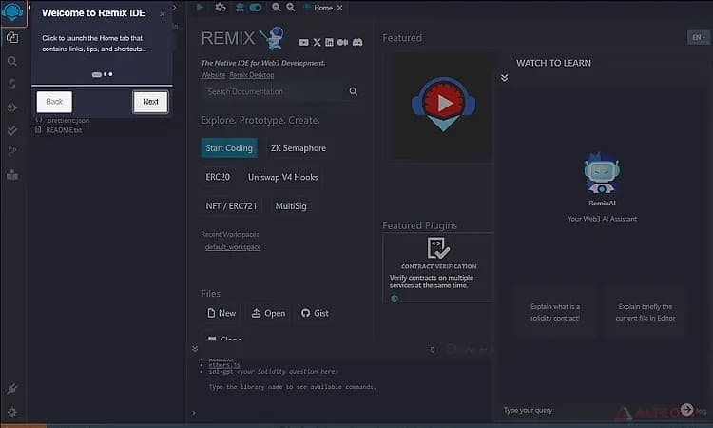Focus the Type your query input
Image resolution: width=713 pixels, height=428 pixels.
pos(590,410)
